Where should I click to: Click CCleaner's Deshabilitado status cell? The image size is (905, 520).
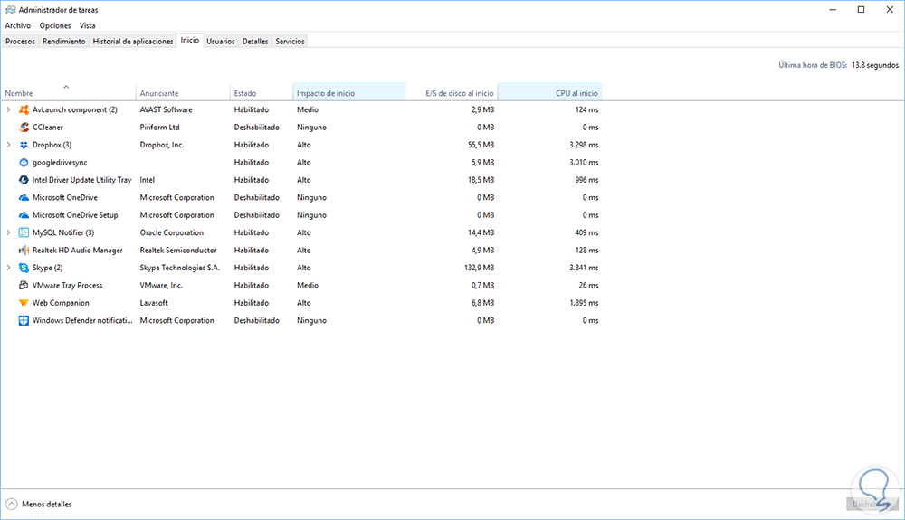click(257, 128)
